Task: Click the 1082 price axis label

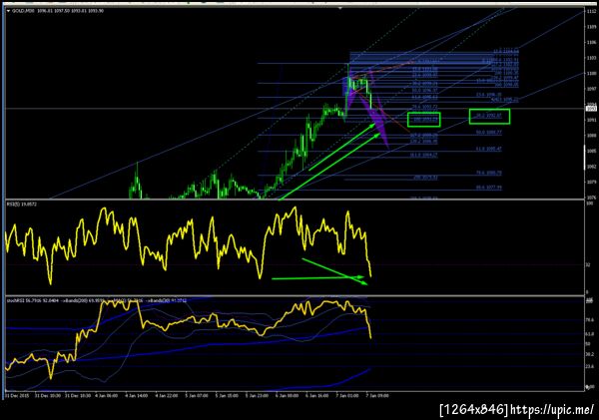Action: coord(591,167)
